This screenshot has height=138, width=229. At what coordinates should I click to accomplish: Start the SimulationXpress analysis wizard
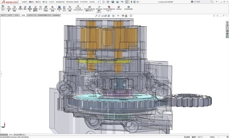pyautogui.click(x=90, y=9)
